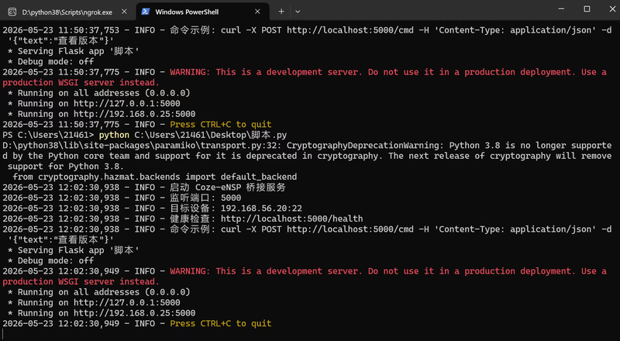Screen dimensions: 620x341
Task: Click empty title bar area beside the dropdown chevron
Action: click(423, 11)
